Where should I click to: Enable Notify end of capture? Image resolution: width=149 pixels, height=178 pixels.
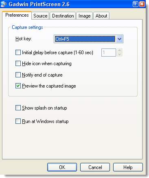[x=18, y=75]
